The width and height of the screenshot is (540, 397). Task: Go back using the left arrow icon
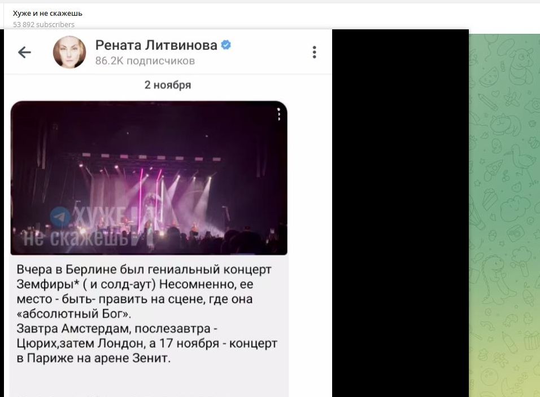tap(24, 52)
